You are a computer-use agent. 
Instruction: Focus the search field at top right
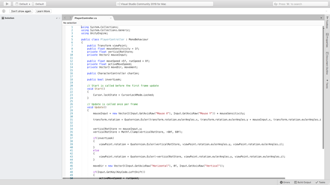[x=300, y=4]
